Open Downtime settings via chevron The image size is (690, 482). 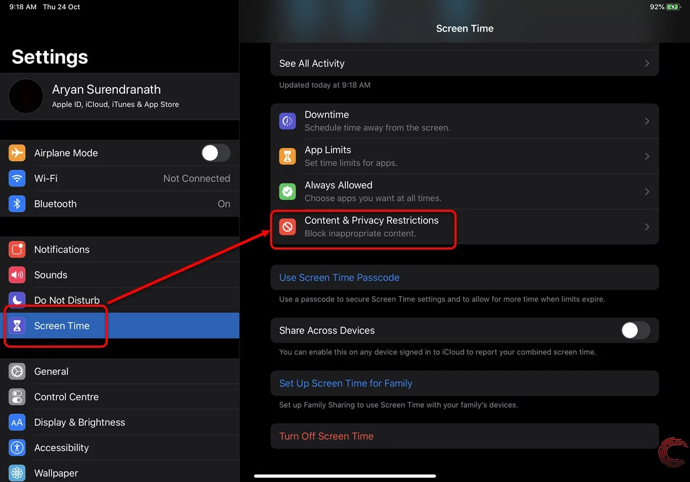coord(647,121)
